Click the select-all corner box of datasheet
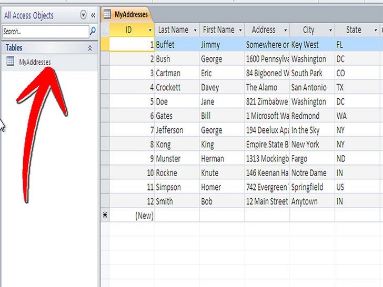This screenshot has height=287, width=383. pyautogui.click(x=105, y=30)
